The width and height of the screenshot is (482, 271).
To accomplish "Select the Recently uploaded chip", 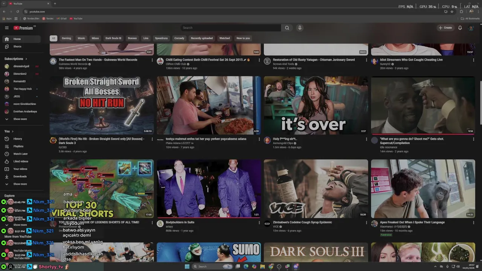I will pos(201,38).
